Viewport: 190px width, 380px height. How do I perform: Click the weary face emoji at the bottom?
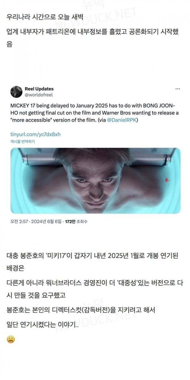tap(11, 339)
